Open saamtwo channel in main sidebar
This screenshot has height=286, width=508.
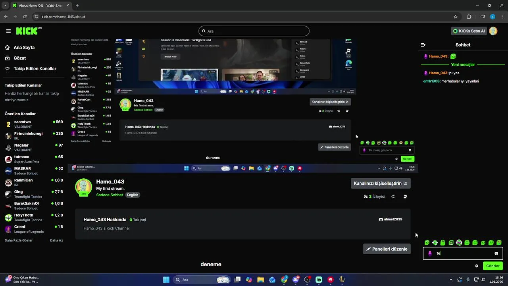pyautogui.click(x=34, y=124)
